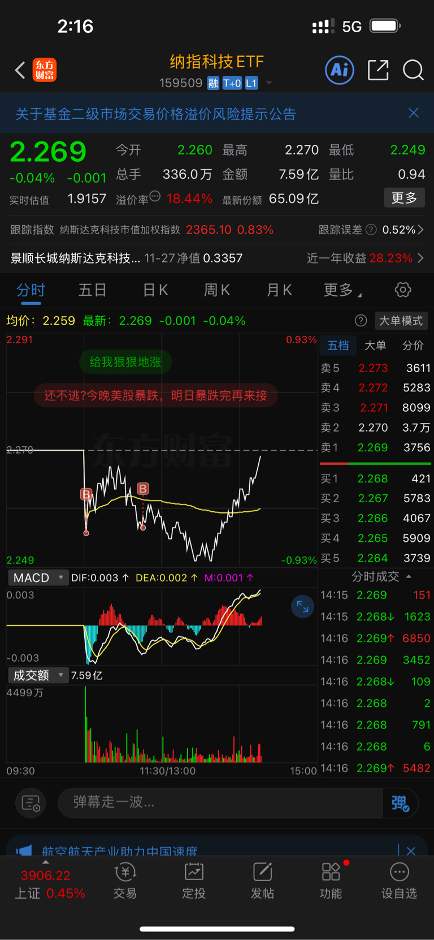The image size is (434, 940).
Task: Switch to the 日K tab
Action: point(155,290)
